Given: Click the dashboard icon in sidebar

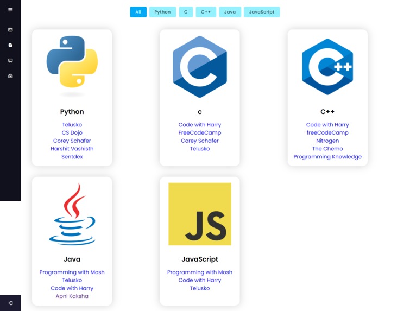Looking at the screenshot, I should point(10,29).
